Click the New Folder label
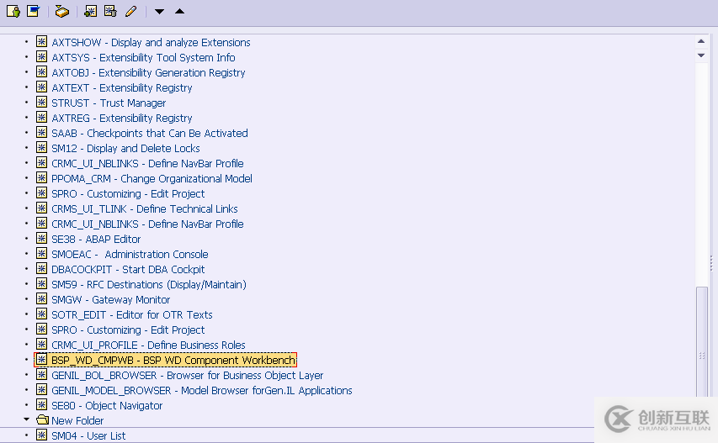Image resolution: width=718 pixels, height=443 pixels. pos(77,420)
